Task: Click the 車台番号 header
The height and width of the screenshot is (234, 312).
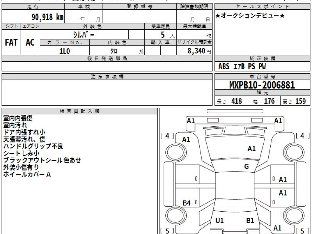Action: (x=263, y=77)
